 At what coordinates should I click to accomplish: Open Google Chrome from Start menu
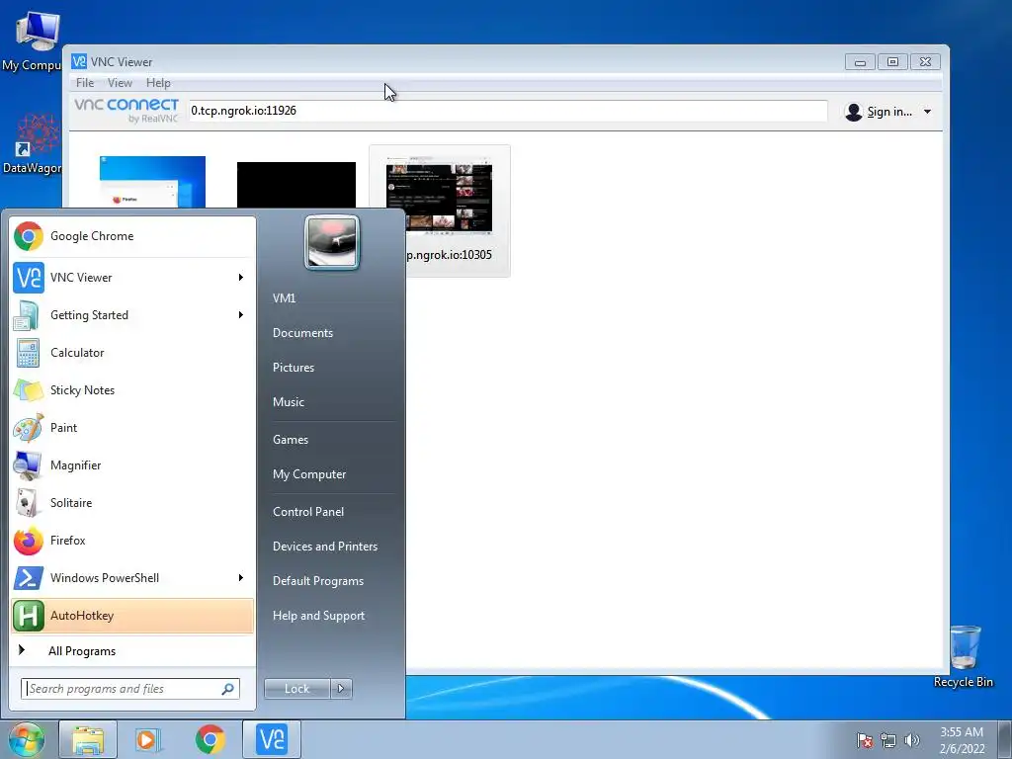[x=132, y=236]
